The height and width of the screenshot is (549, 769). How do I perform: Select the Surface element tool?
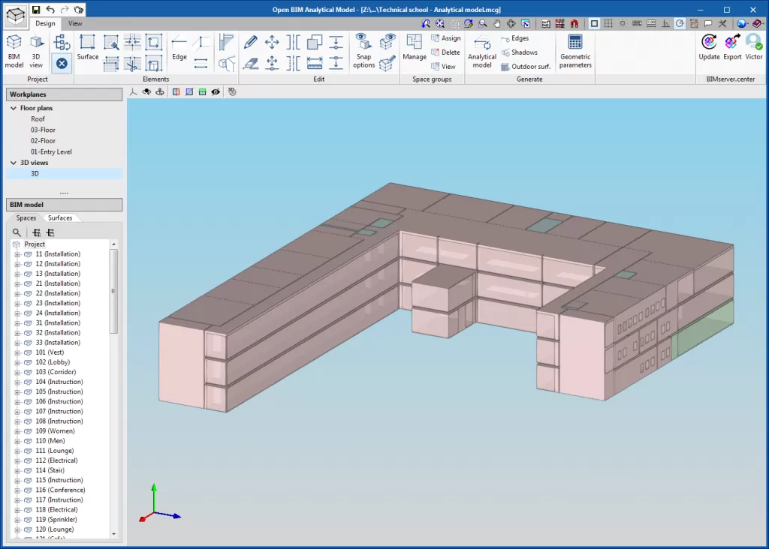point(88,47)
